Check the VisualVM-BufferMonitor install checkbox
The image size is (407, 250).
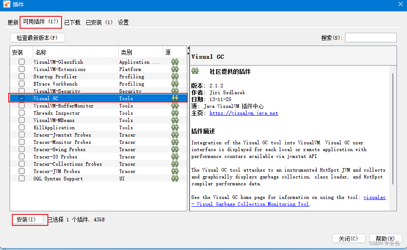coord(21,106)
